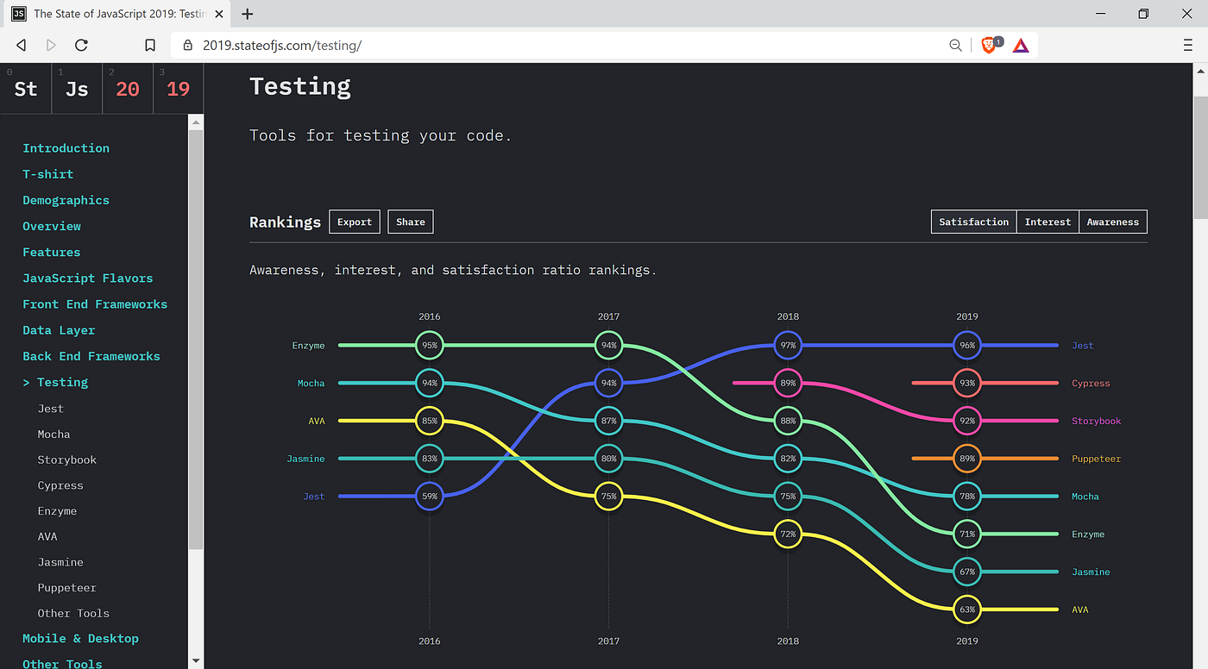This screenshot has width=1208, height=669.
Task: Click the red 19 logo tile
Action: (x=179, y=89)
